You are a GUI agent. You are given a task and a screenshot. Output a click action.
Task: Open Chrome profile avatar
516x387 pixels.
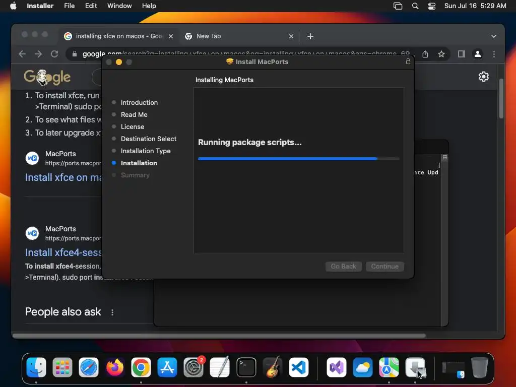(478, 54)
